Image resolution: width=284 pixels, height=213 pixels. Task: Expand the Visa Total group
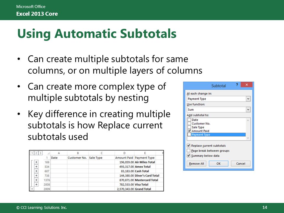pos(36,184)
